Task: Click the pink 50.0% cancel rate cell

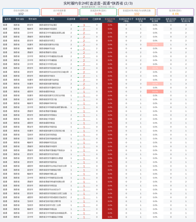Action: 155,91
